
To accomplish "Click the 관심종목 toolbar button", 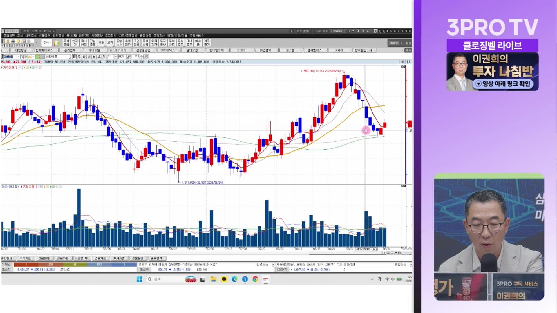I will pos(93,43).
